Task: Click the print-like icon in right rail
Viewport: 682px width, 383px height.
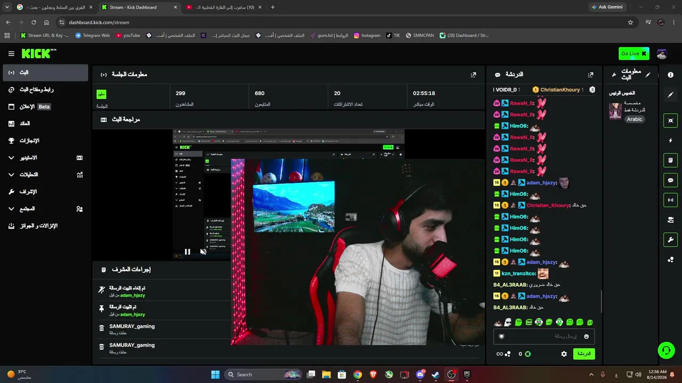Action: [671, 220]
